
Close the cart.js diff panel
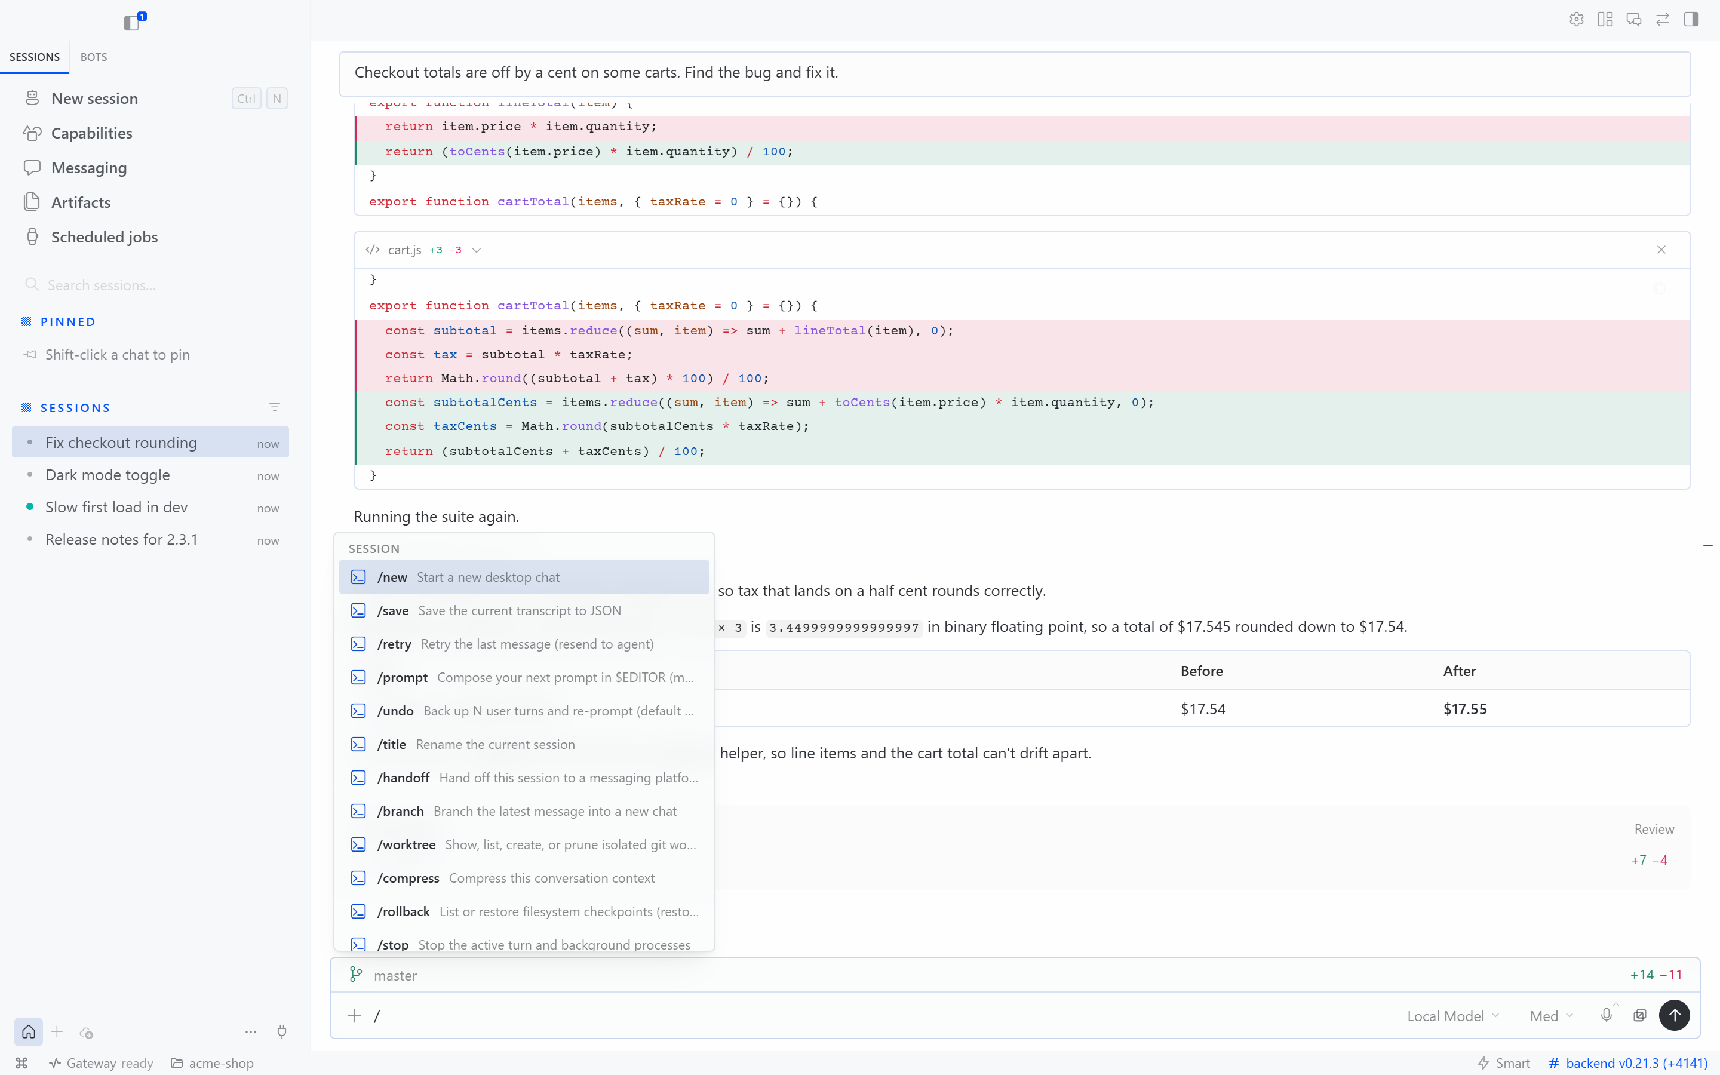(1661, 250)
